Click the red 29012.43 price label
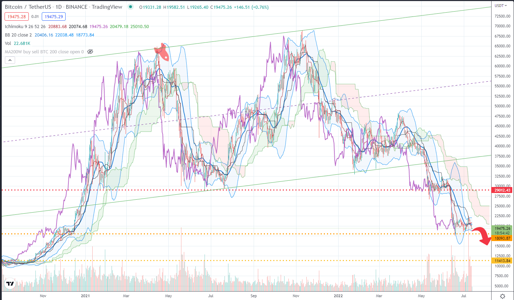Image resolution: width=514 pixels, height=300 pixels. (x=502, y=190)
